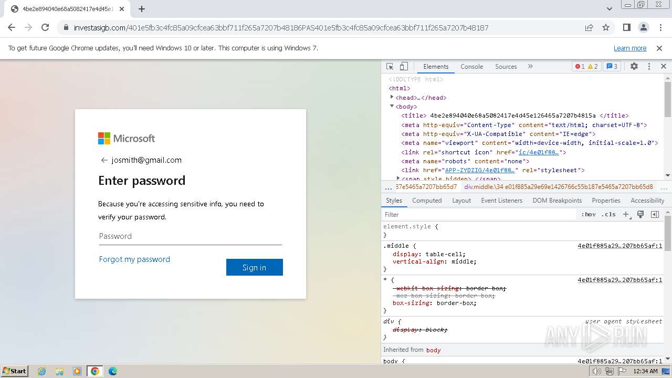Open volume control in system tray
Image resolution: width=672 pixels, height=378 pixels.
click(x=597, y=371)
